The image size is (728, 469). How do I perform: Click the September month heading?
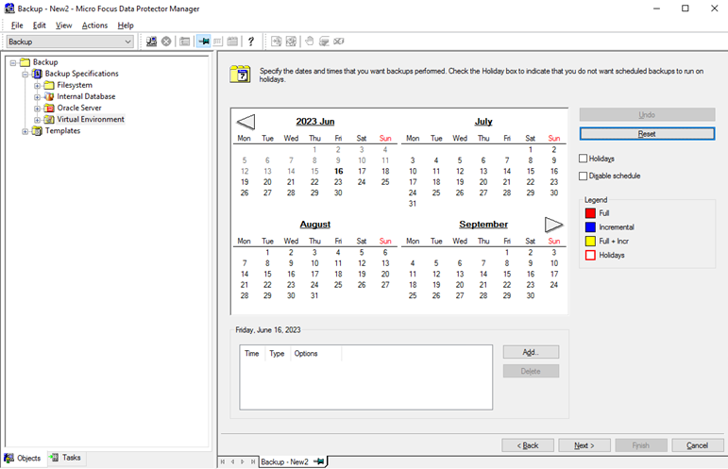(483, 225)
